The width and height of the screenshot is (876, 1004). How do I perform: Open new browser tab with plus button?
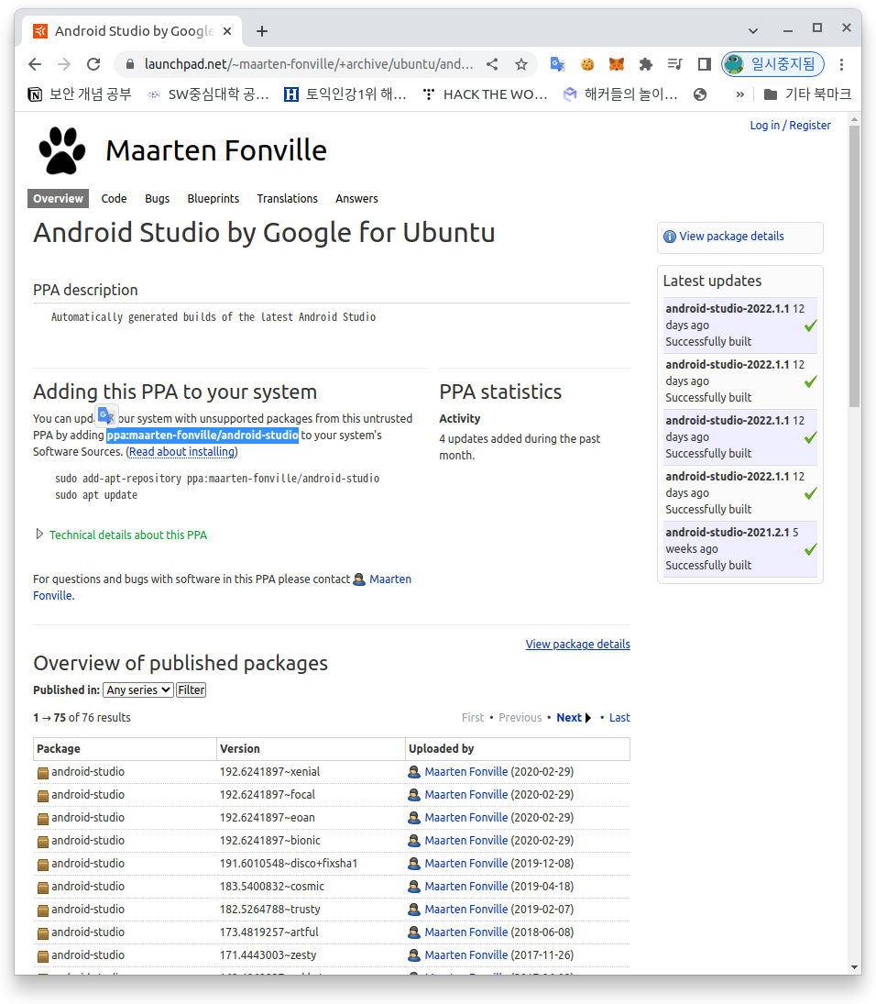point(262,31)
